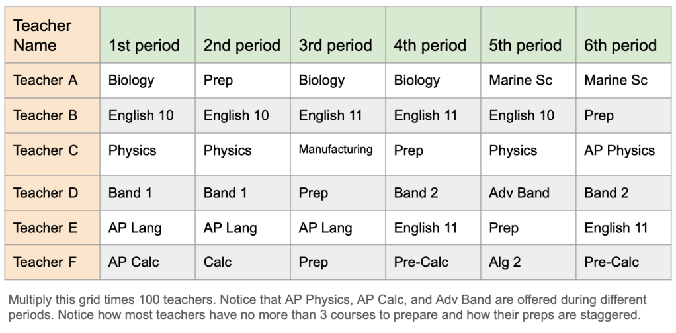Click the caption text below the table
The width and height of the screenshot is (676, 333).
(x=327, y=307)
